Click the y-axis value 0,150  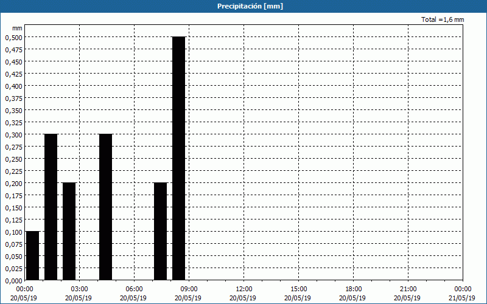click(13, 208)
